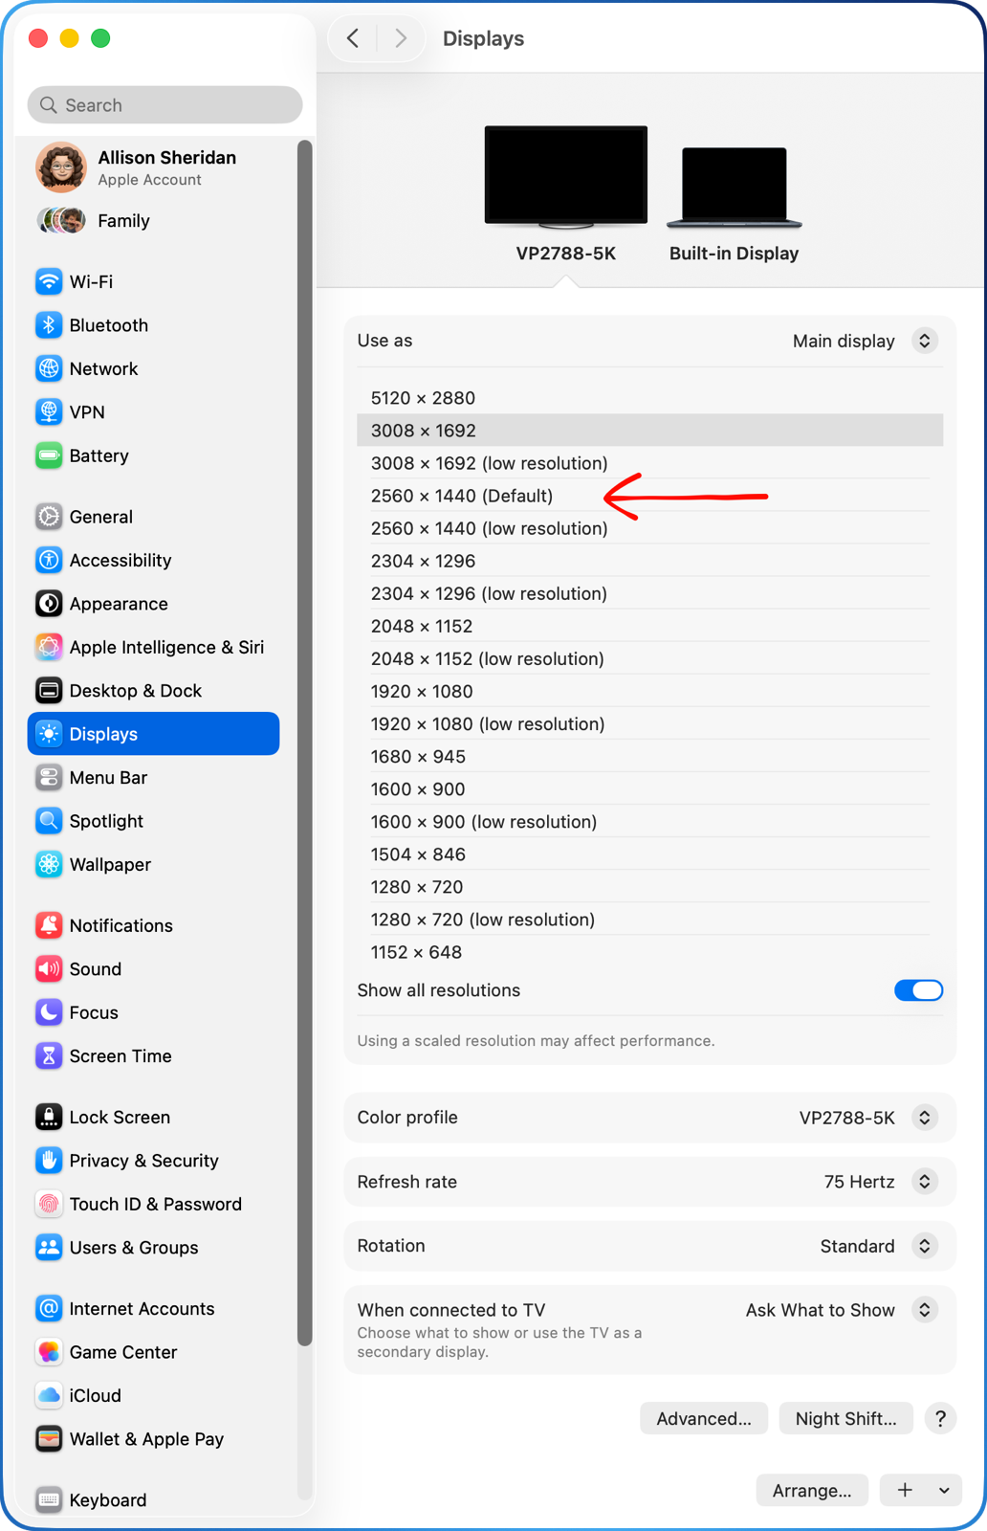
Task: Open Family settings in the sidebar
Action: coord(153,221)
